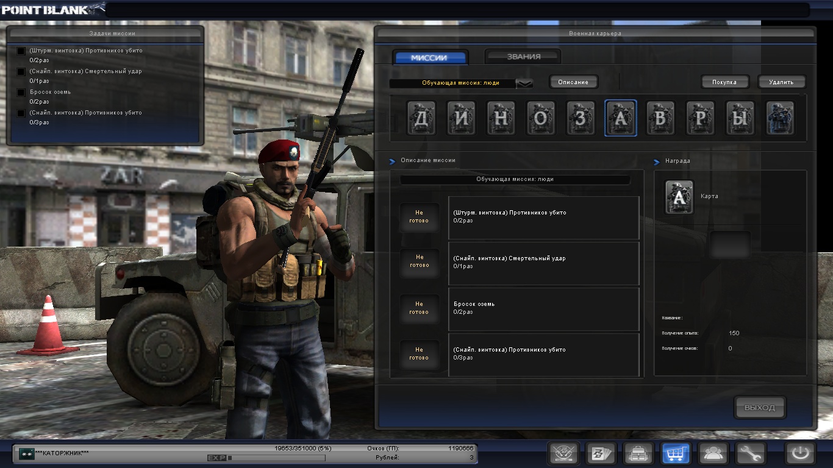This screenshot has width=833, height=468.
Task: Click the mission title bar Обучающая миссия: люди
Action: 515,180
